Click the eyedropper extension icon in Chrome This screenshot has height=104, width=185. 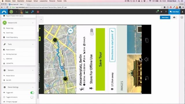[x=174, y=7]
